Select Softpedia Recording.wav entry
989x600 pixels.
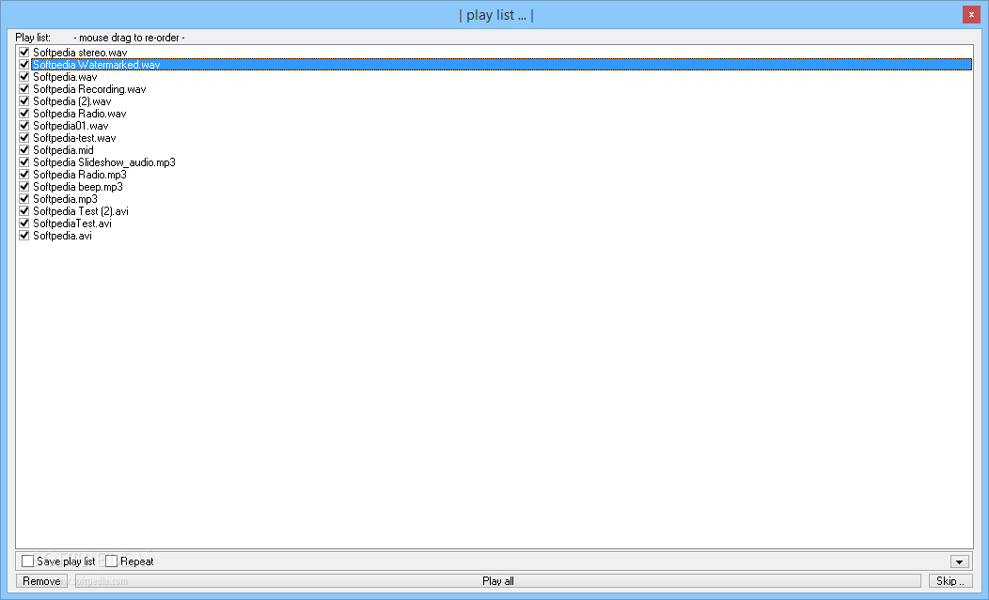coord(89,89)
